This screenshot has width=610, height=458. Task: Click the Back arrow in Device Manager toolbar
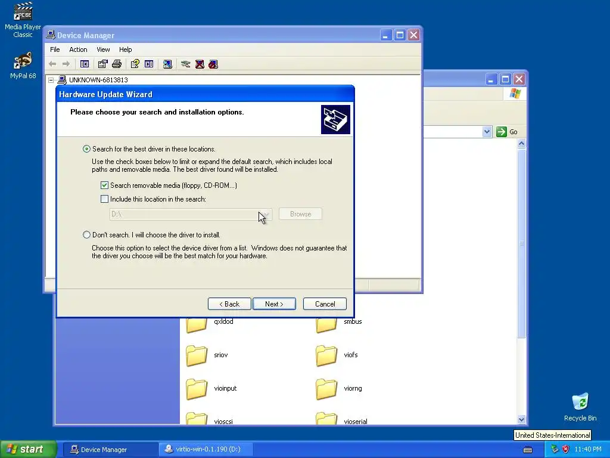click(52, 64)
